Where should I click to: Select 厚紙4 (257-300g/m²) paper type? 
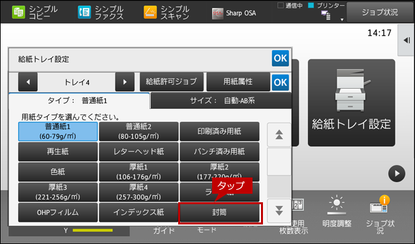tap(138, 192)
